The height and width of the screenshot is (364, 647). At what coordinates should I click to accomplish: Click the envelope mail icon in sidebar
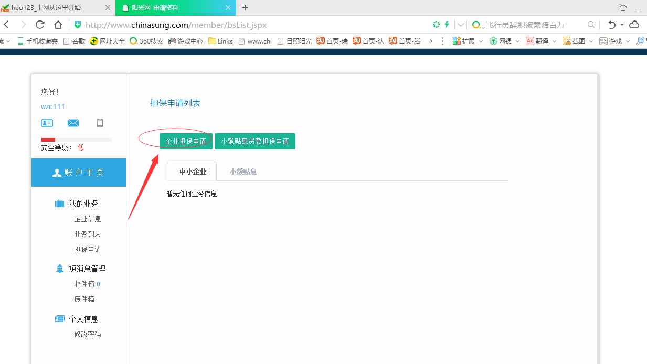pyautogui.click(x=73, y=123)
